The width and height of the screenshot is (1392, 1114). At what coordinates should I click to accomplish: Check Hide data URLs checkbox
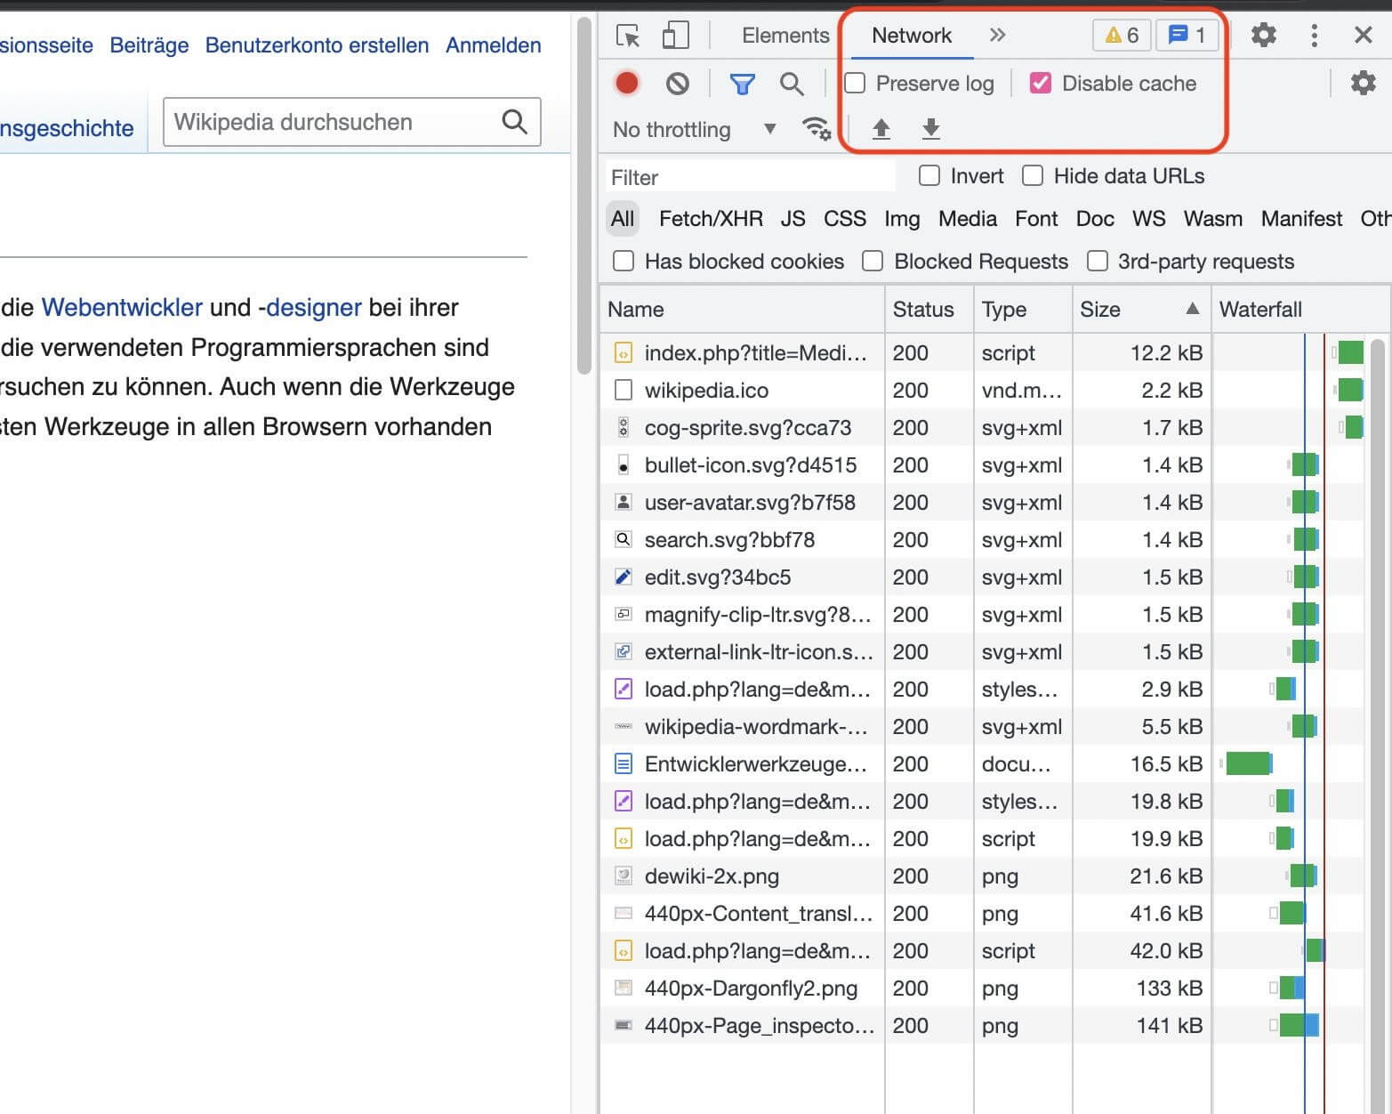tap(1032, 176)
